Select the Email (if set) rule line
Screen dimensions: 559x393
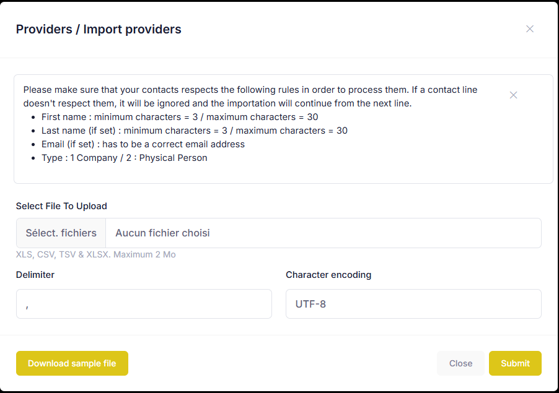tap(143, 144)
